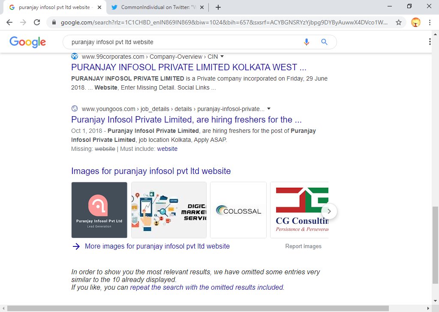Repeat the search with omitted results
Viewport: 439px width, 312px height.
coord(207,288)
